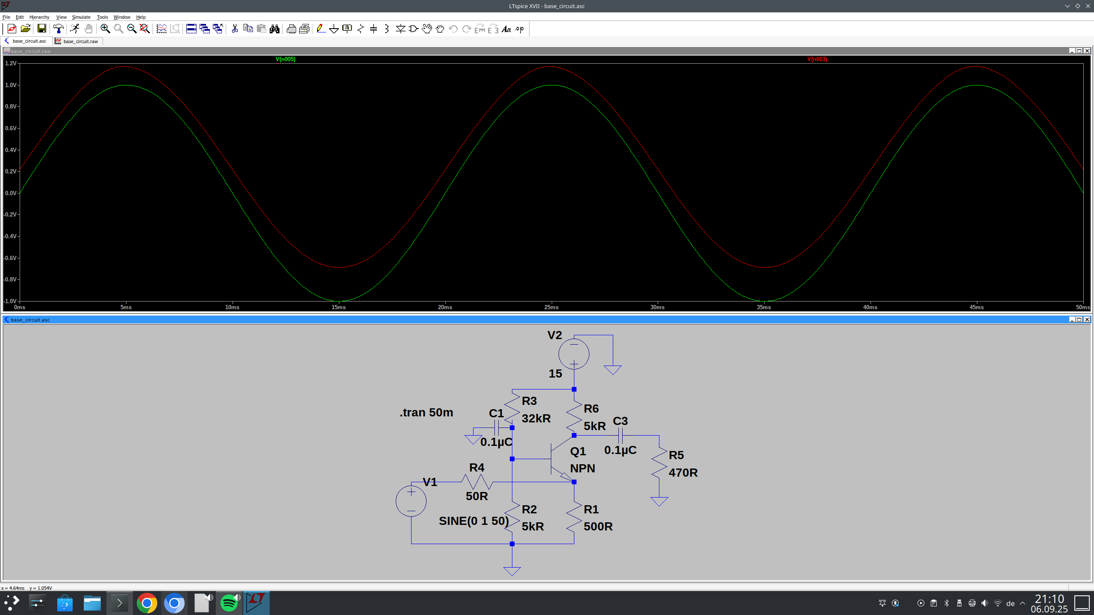Place a diode component
1094x615 pixels.
[400, 29]
